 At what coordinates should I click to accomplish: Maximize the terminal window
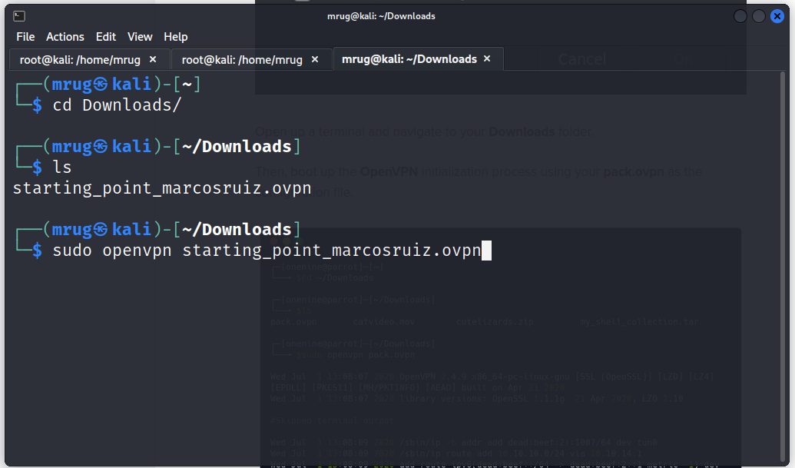click(x=759, y=16)
